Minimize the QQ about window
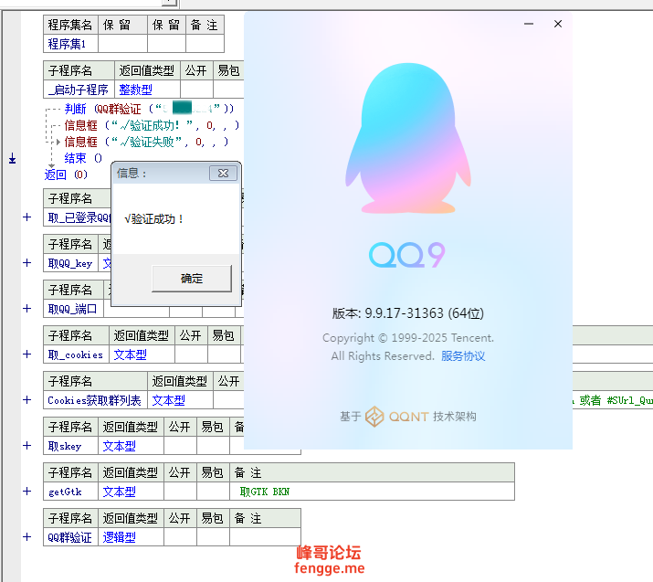Screen dimensions: 653x582 pyautogui.click(x=529, y=24)
